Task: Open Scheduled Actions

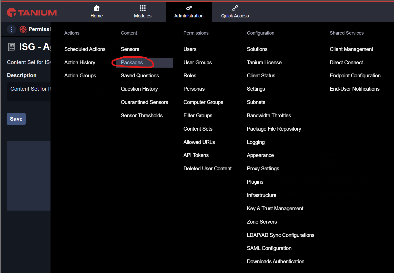Action: (85, 49)
